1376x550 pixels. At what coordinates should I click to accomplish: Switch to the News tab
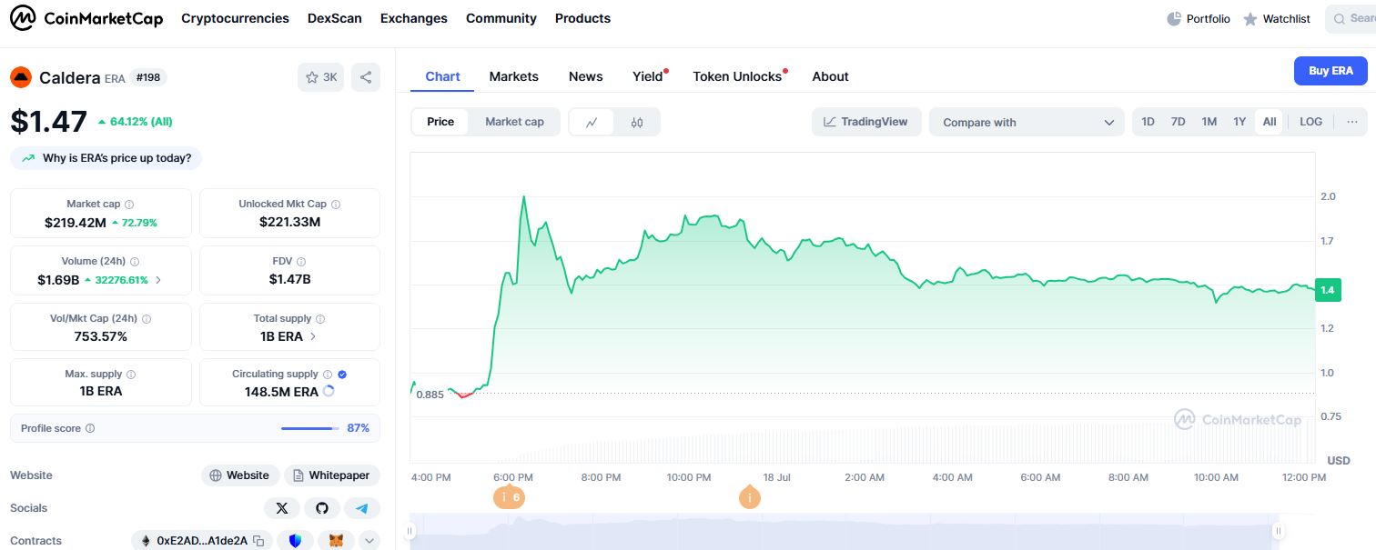point(586,76)
